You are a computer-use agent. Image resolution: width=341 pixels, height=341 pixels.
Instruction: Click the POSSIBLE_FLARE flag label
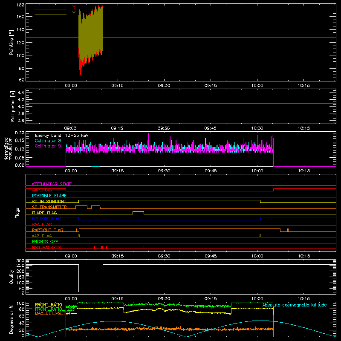(x=49, y=196)
